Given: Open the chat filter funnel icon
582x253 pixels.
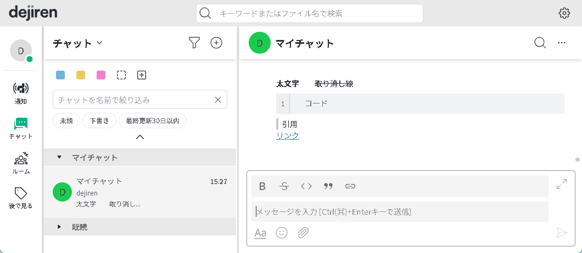Looking at the screenshot, I should click(194, 43).
